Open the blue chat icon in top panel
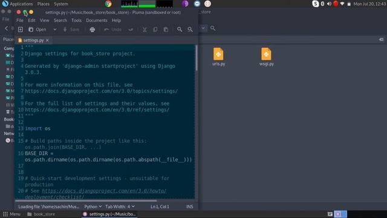The height and width of the screenshot is (218, 387). tap(197, 4)
